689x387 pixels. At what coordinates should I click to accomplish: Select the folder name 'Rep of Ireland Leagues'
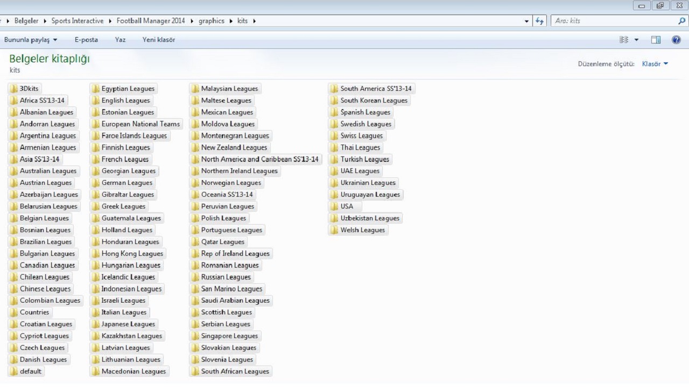tap(236, 254)
